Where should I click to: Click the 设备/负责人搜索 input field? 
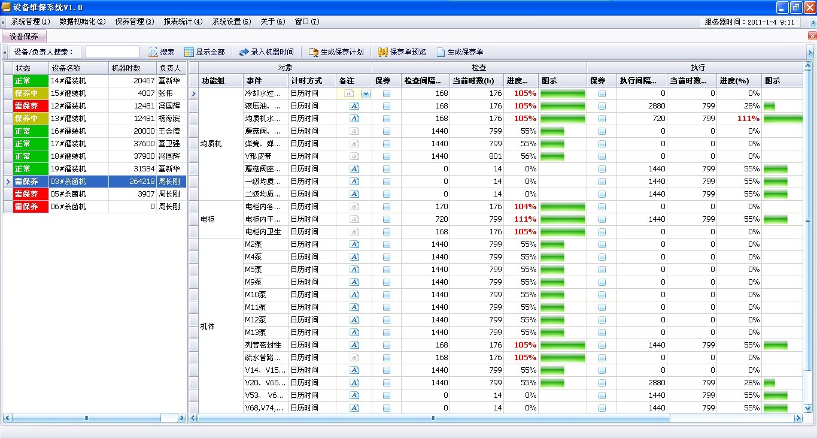pos(112,52)
